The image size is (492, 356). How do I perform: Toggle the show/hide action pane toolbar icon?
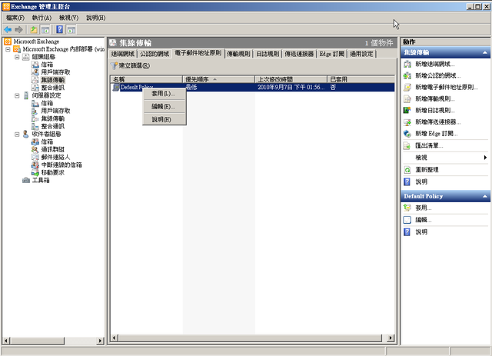[71, 30]
